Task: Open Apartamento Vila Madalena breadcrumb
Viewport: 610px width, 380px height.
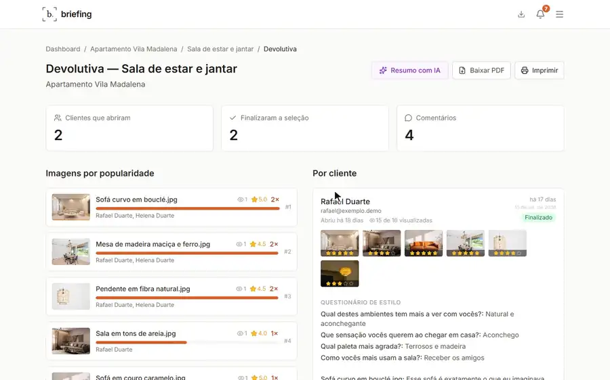Action: [134, 49]
